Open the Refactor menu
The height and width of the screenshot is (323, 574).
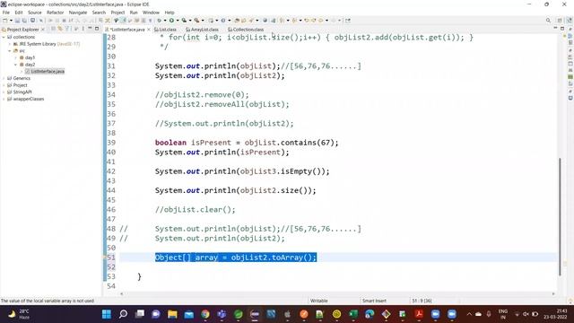point(56,13)
